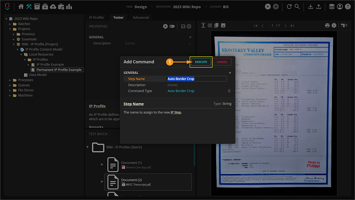
Task: Expand the Batches tree node
Action: [x=10, y=24]
